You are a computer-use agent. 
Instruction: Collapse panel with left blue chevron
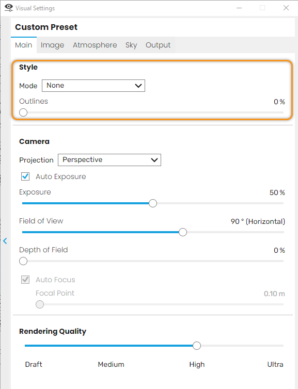click(x=5, y=240)
